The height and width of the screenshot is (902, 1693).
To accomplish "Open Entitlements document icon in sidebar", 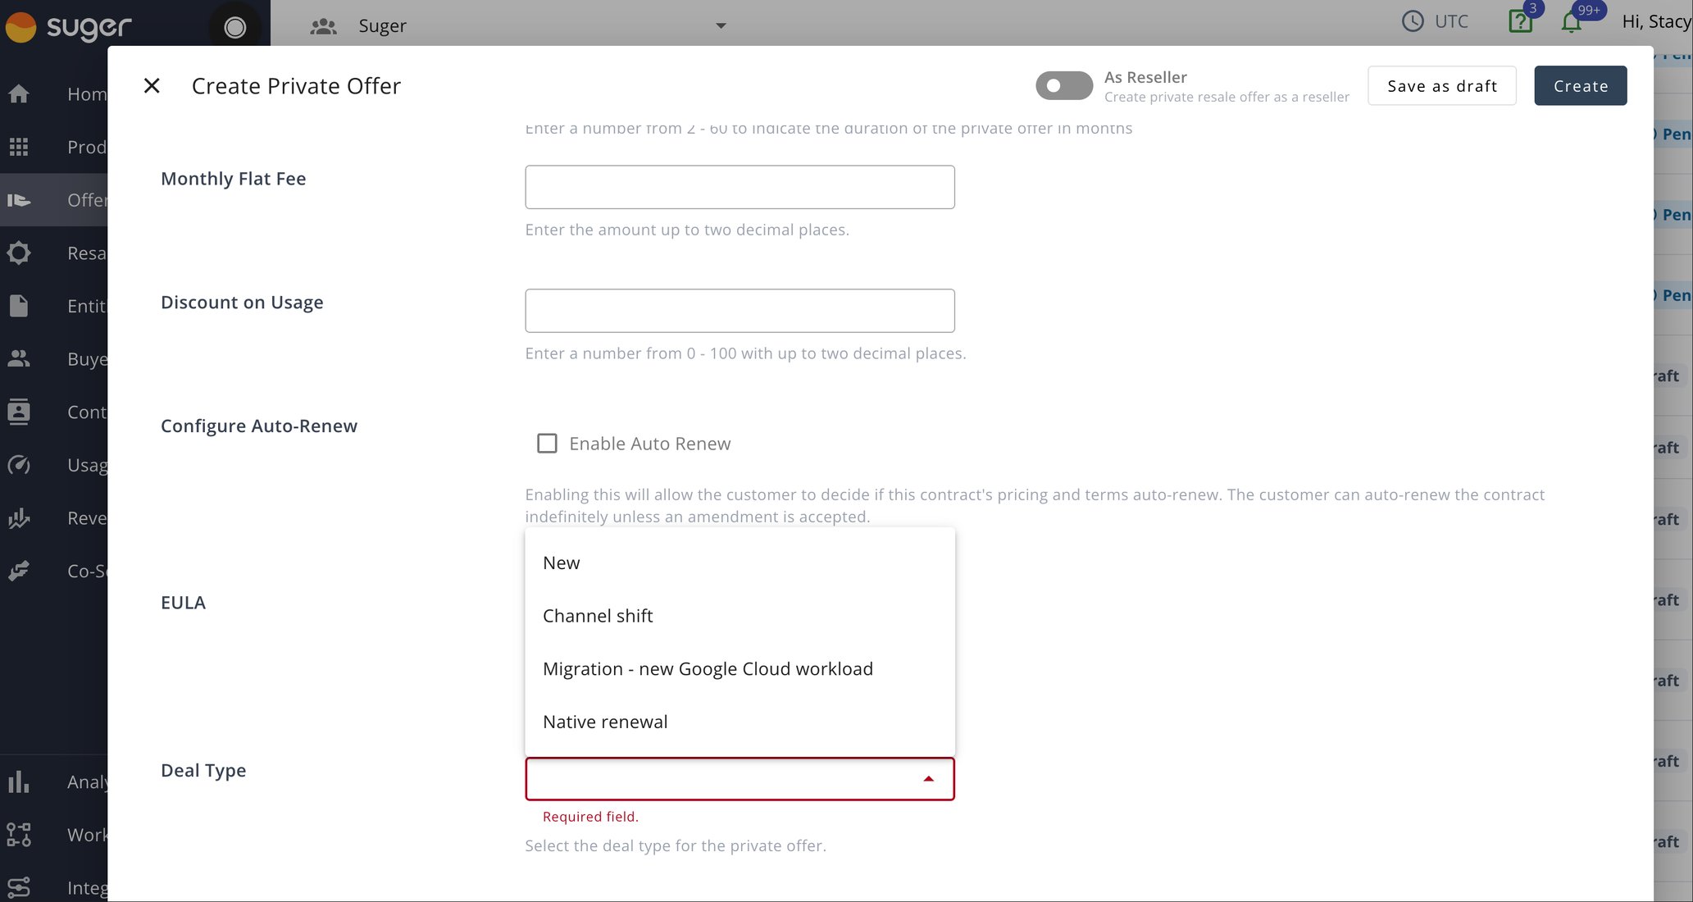I will click(x=19, y=306).
